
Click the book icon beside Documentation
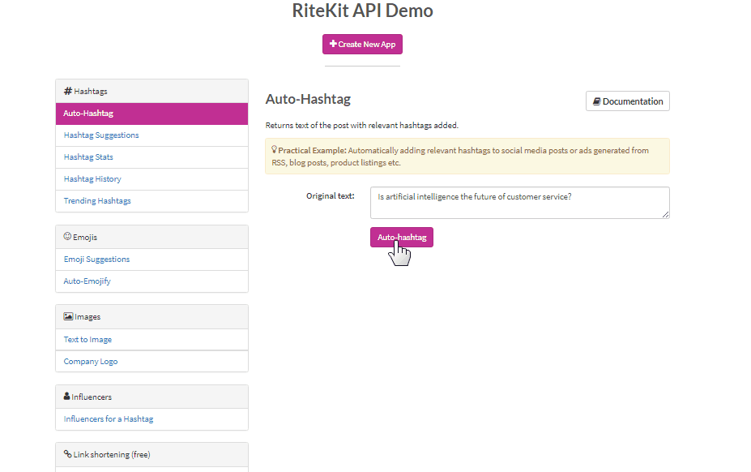pos(597,101)
